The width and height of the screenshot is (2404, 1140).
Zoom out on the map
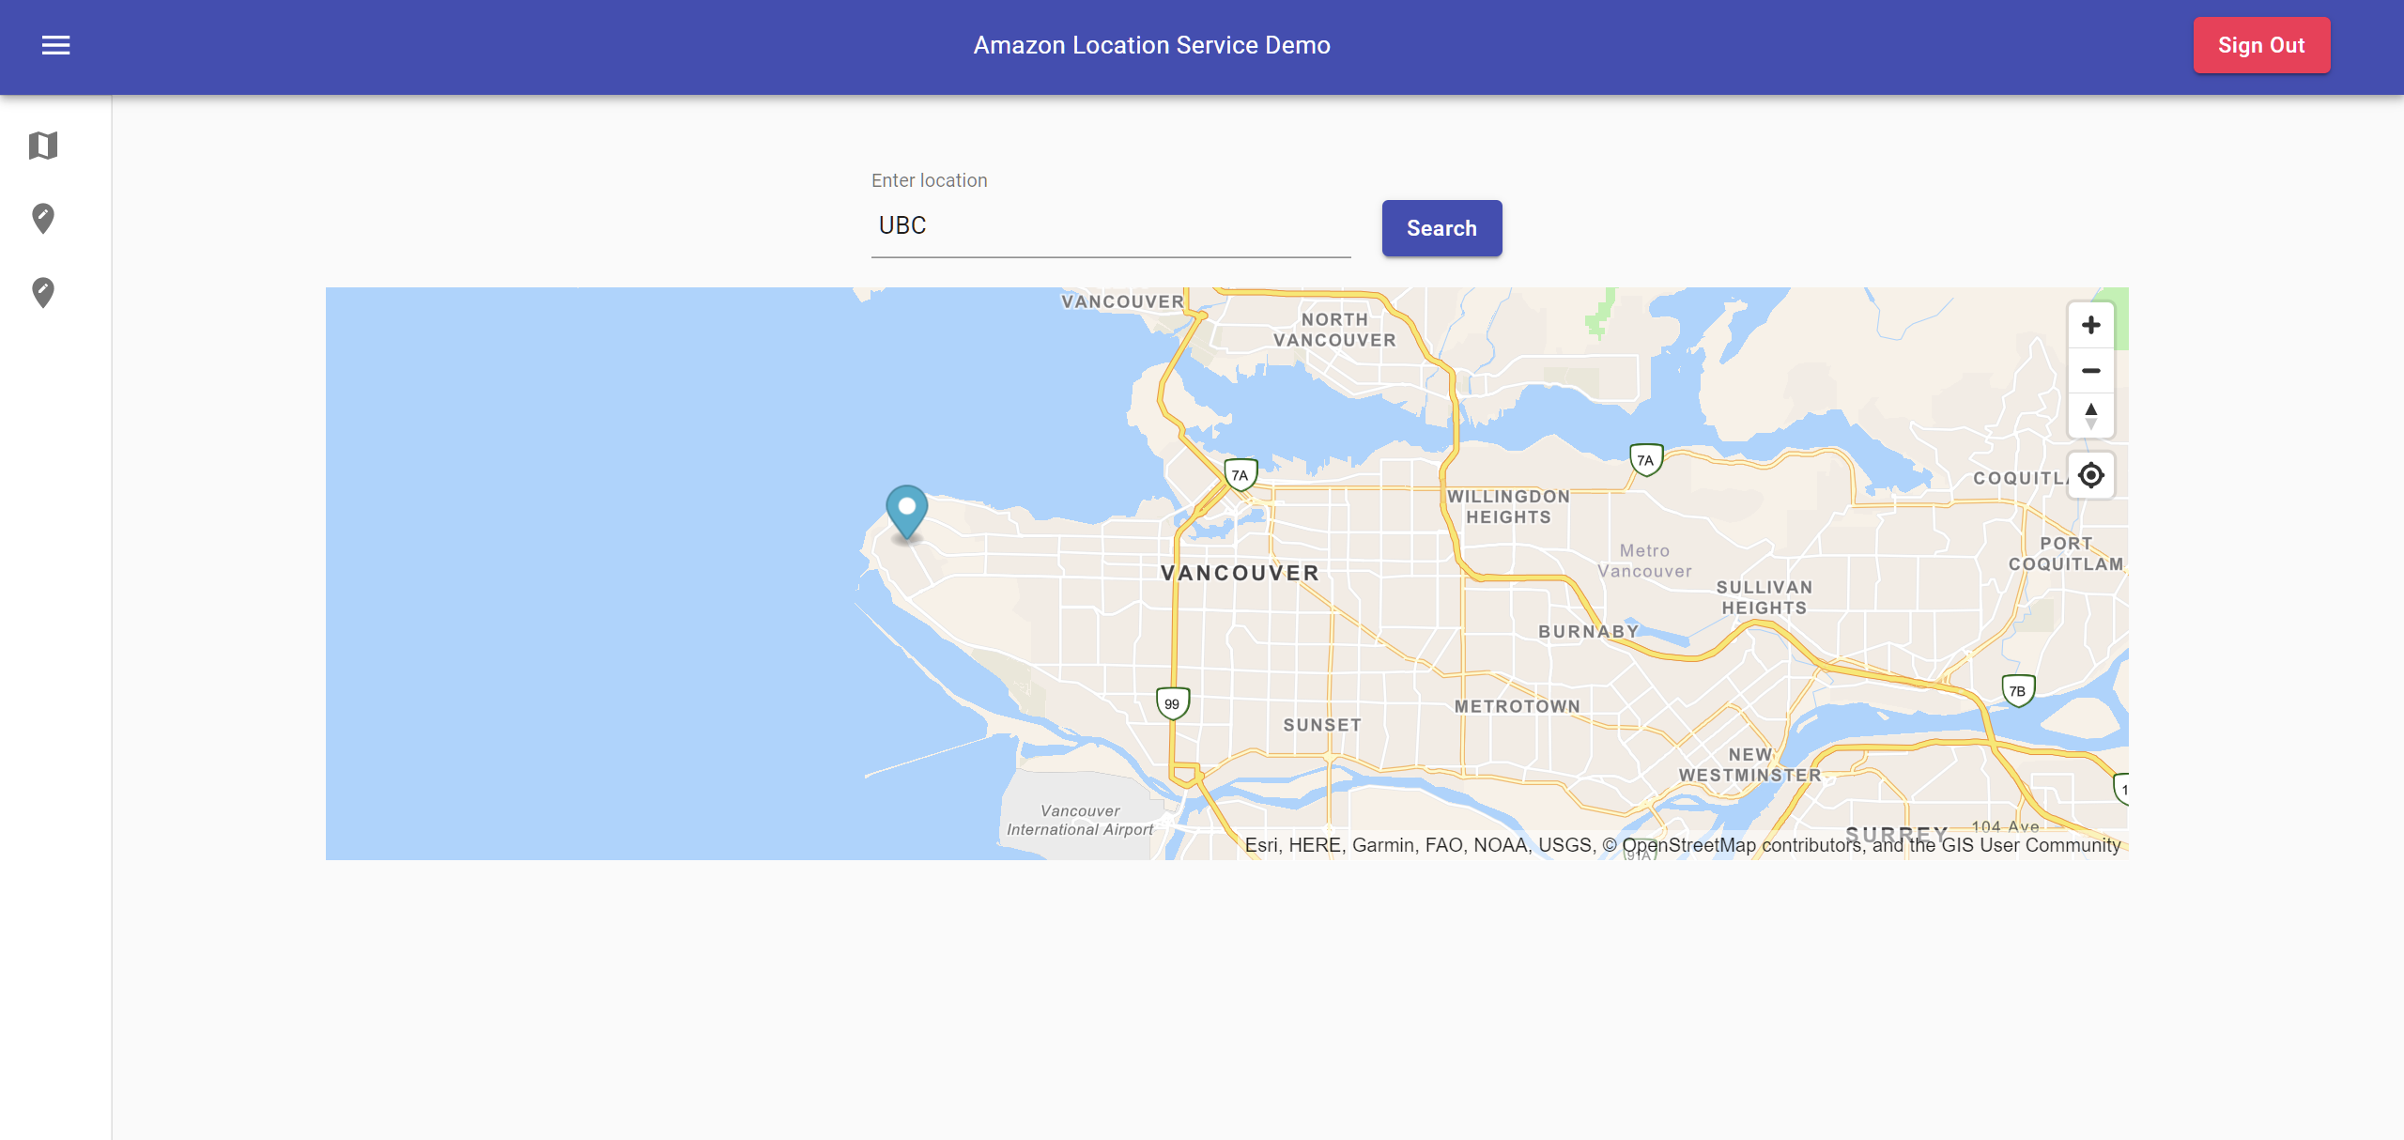tap(2090, 371)
